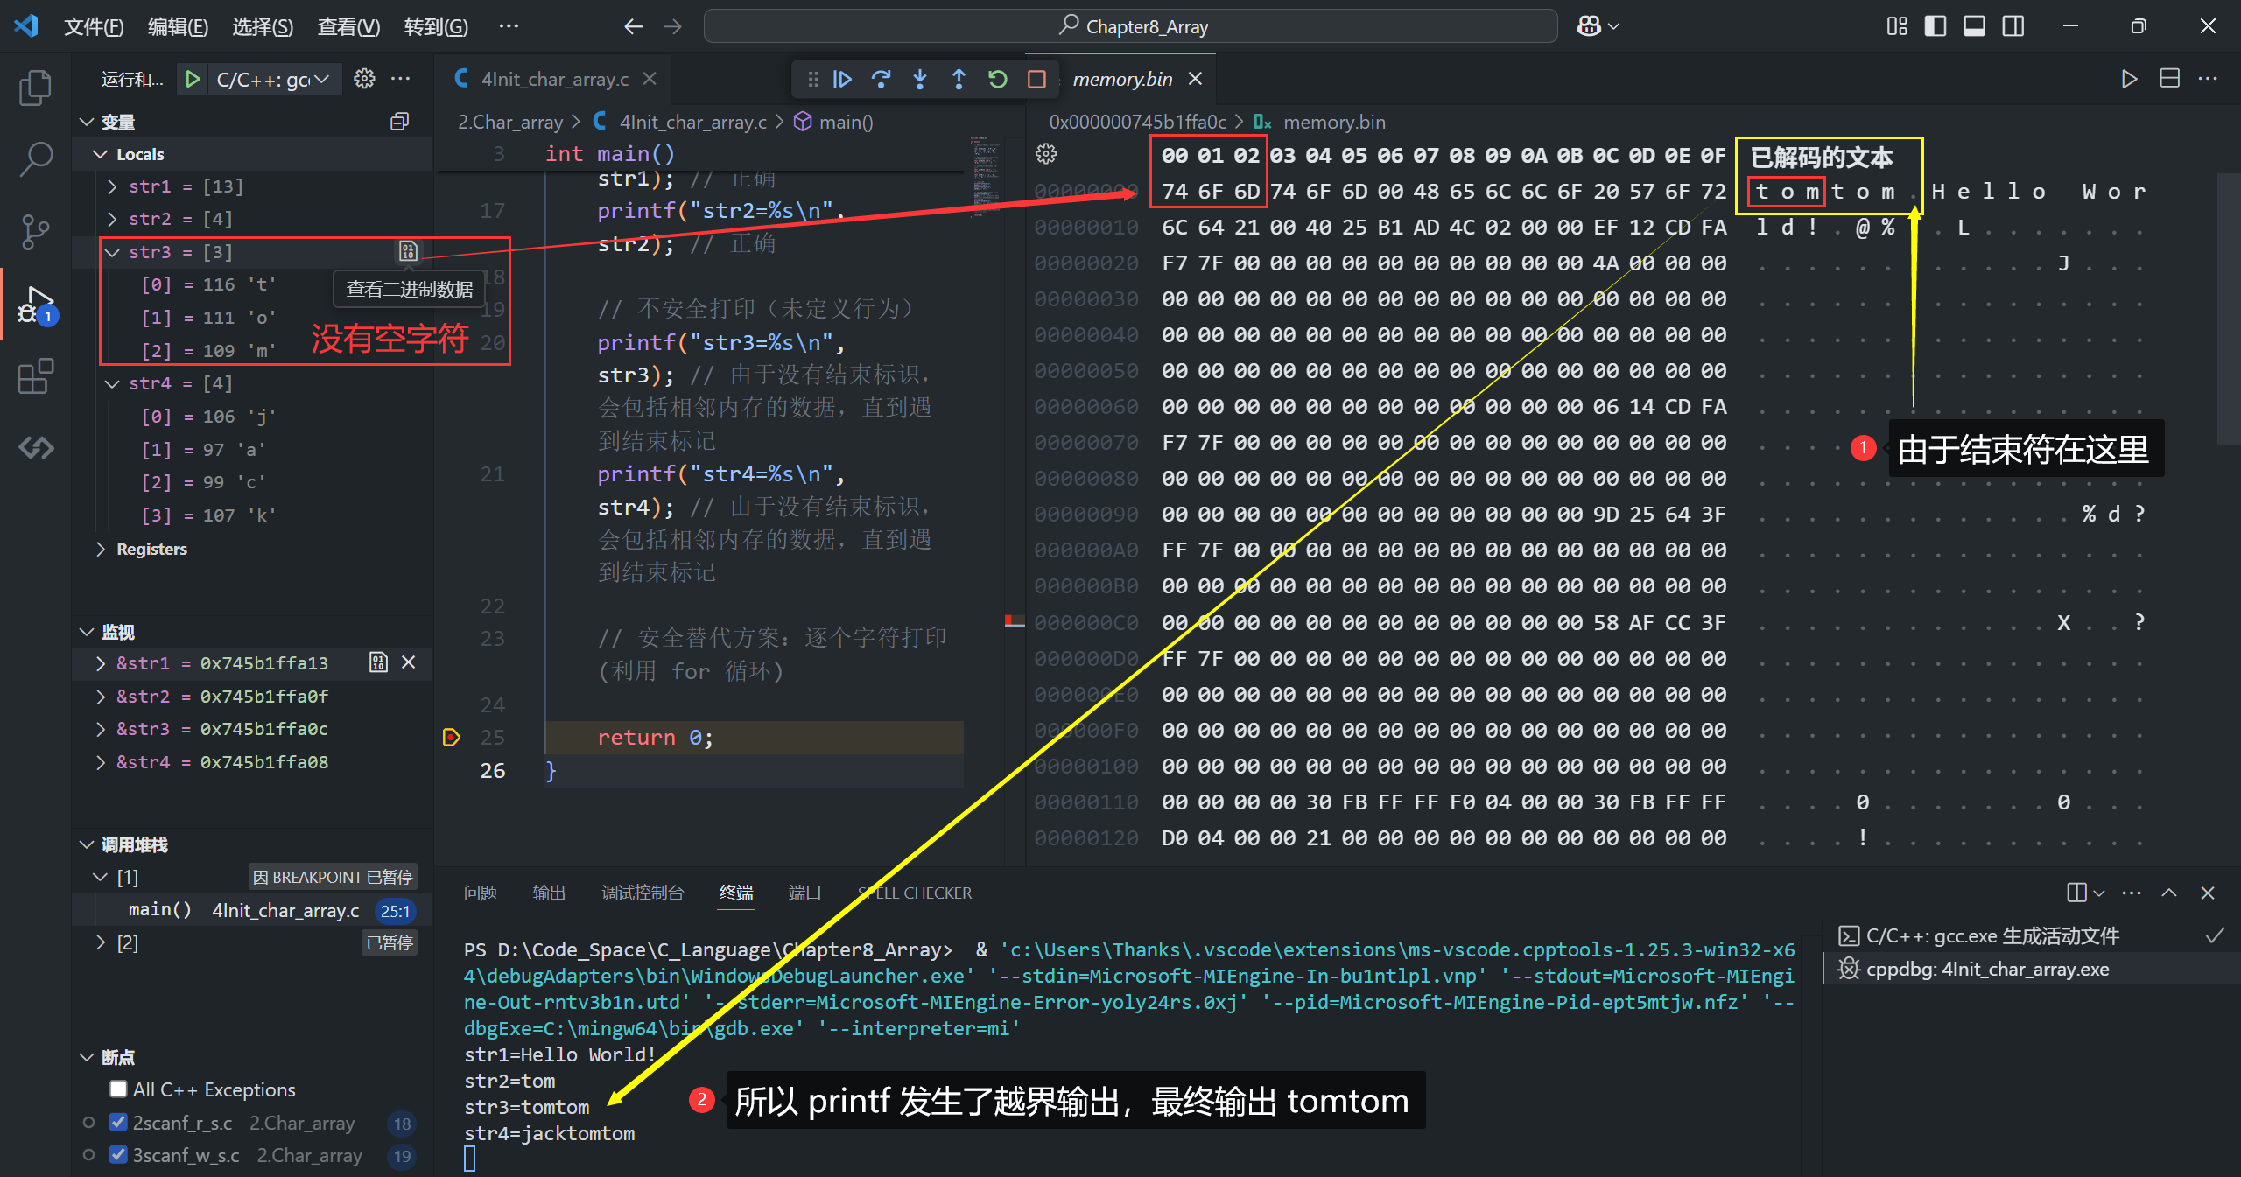Disable the 3scanf_w_s.c breakpoint
The width and height of the screenshot is (2241, 1177).
tap(118, 1155)
